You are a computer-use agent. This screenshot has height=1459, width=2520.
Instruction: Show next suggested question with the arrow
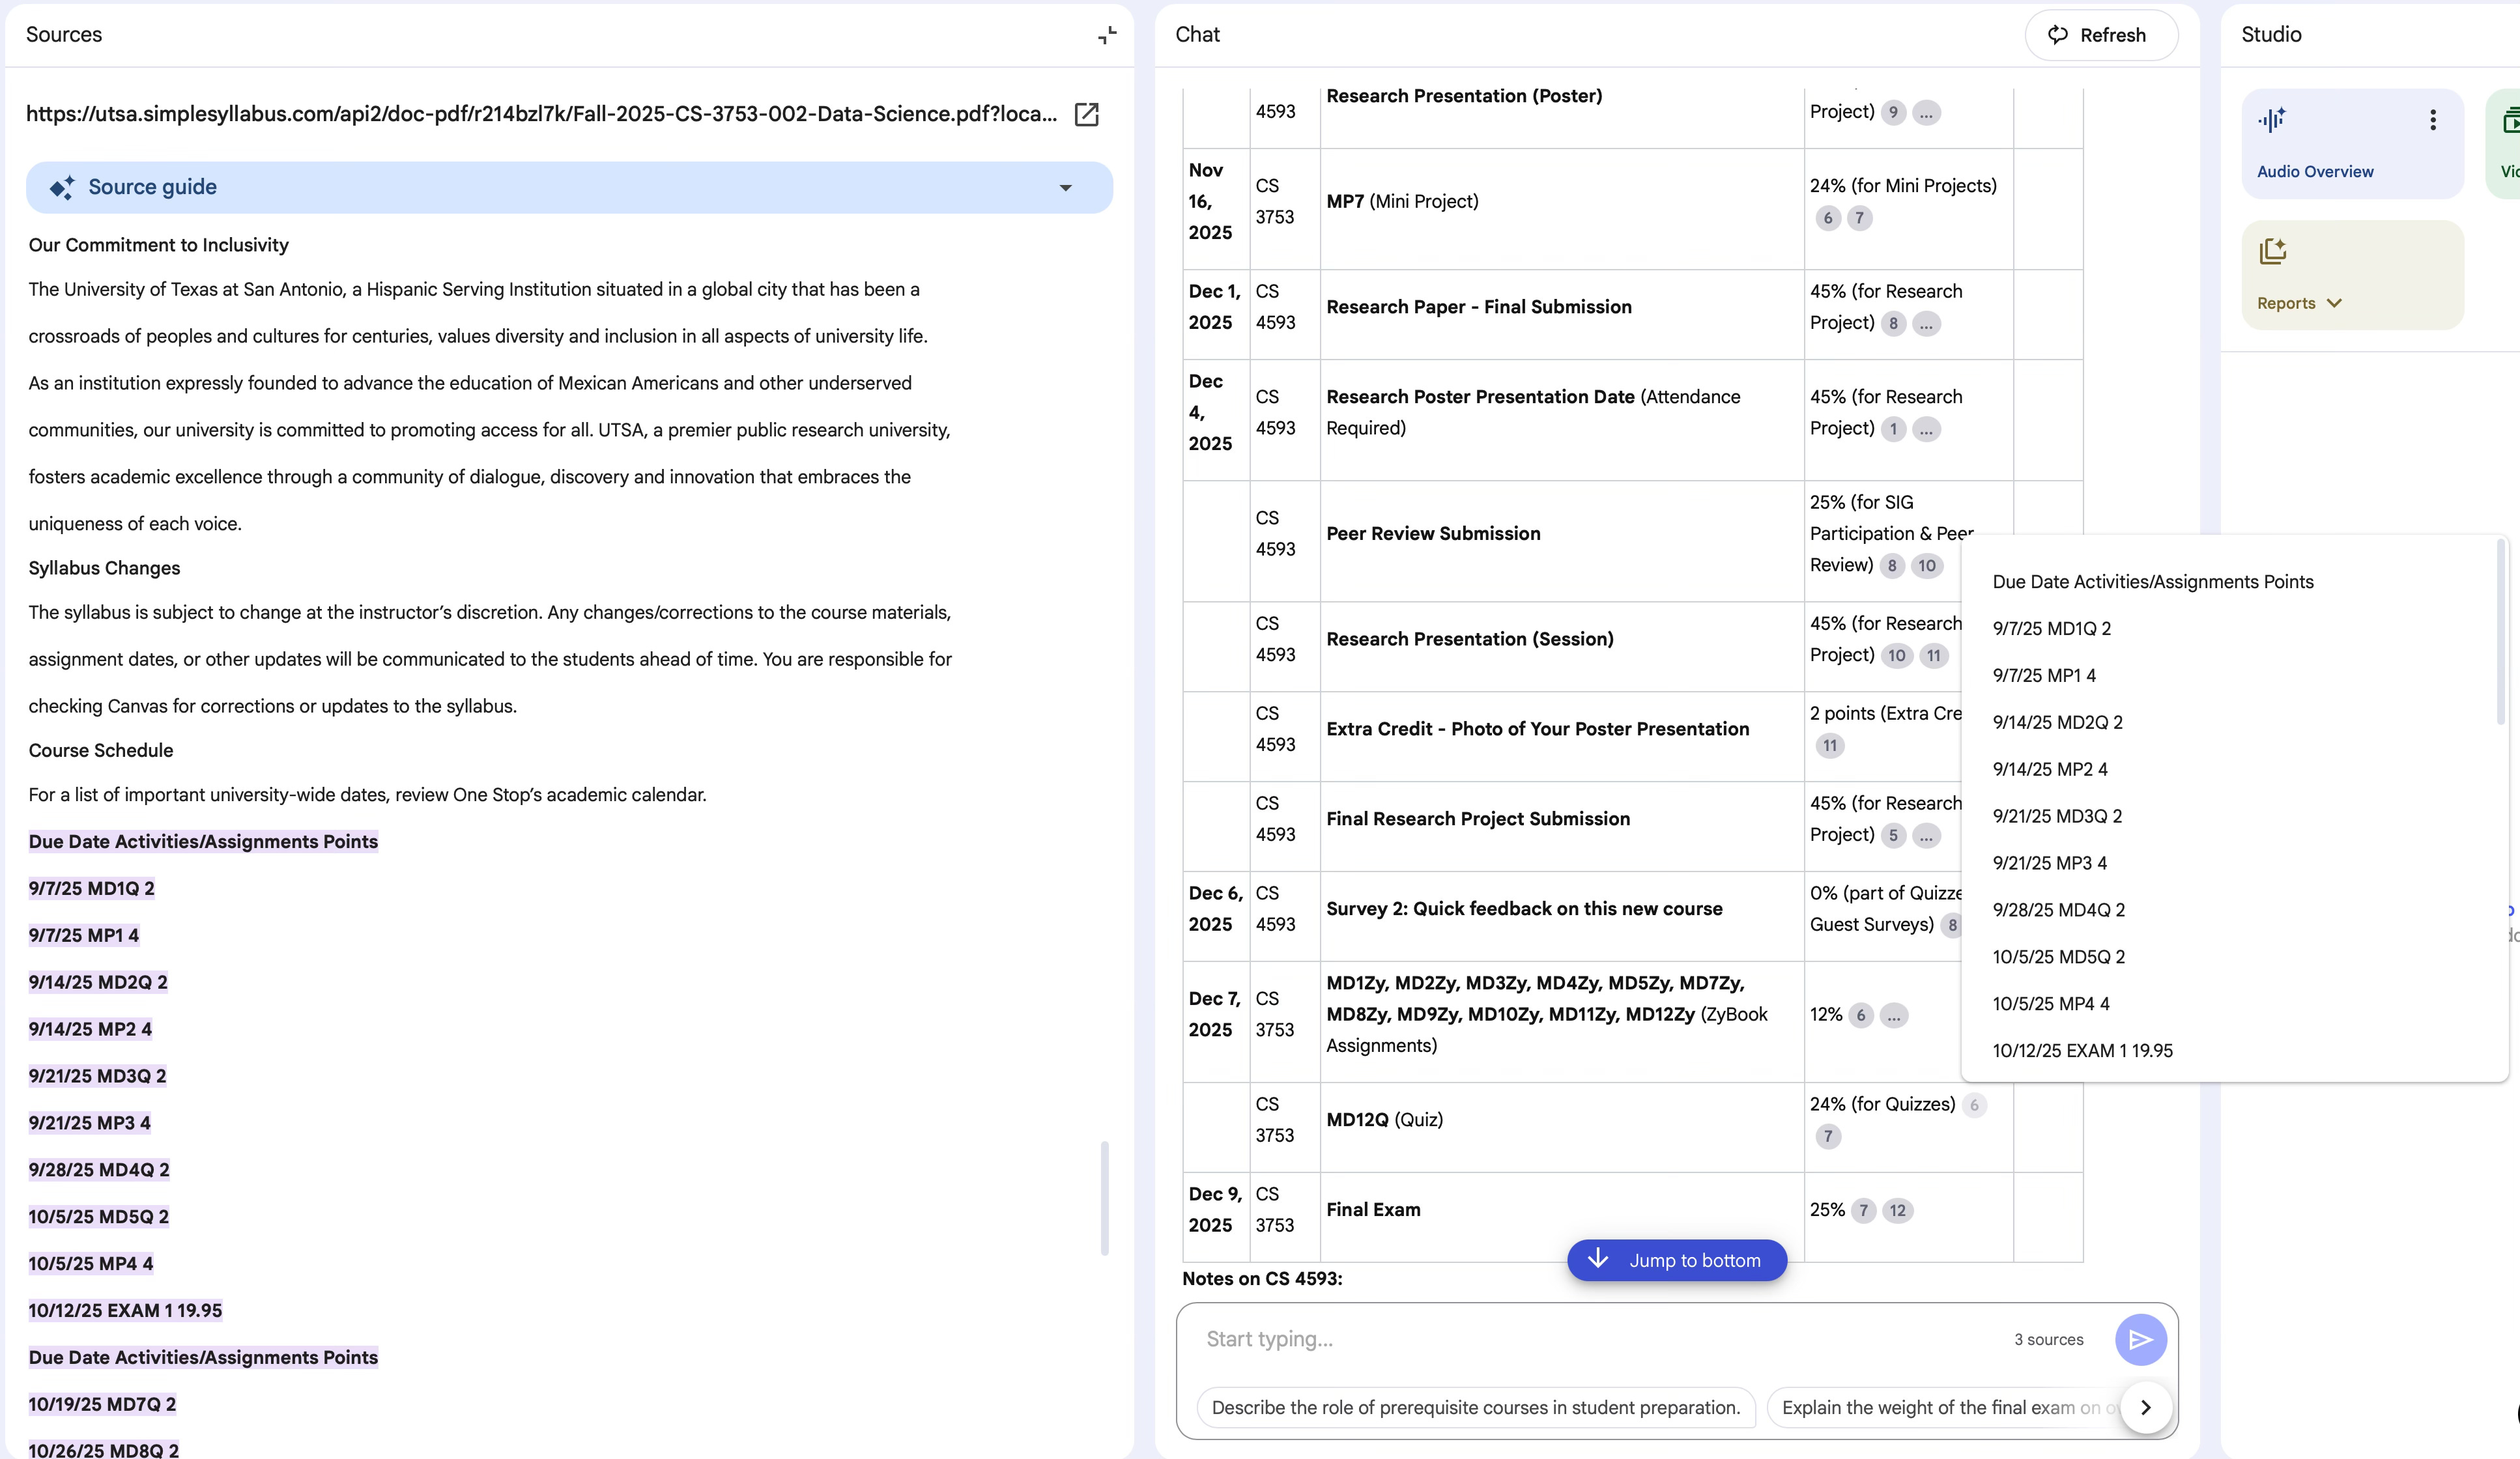click(2145, 1407)
